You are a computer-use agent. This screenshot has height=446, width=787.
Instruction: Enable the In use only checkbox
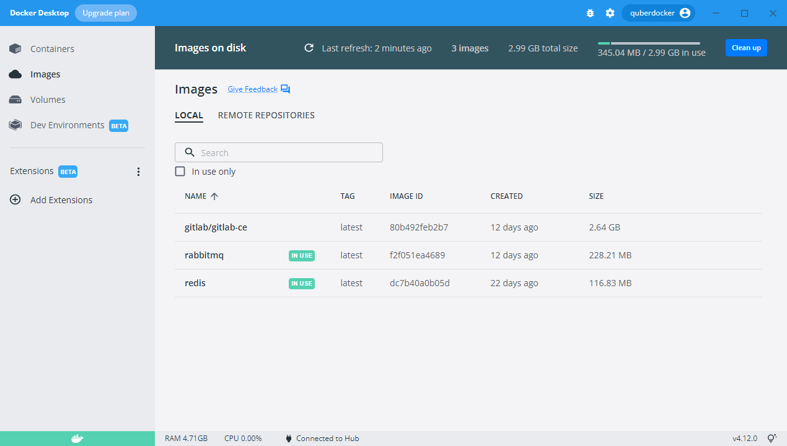coord(180,172)
